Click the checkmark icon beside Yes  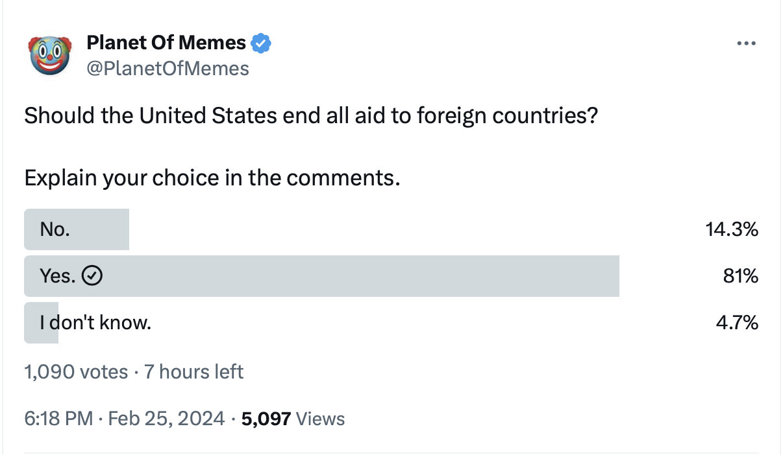point(93,276)
